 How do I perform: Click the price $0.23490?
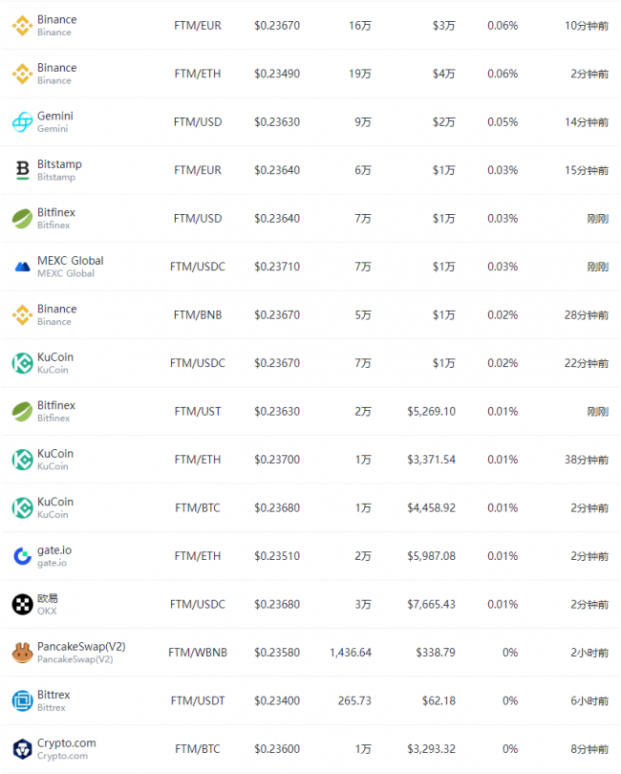(x=277, y=74)
